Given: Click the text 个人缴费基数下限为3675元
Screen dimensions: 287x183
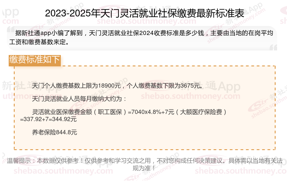Looking at the screenshot, I should pos(164,86).
